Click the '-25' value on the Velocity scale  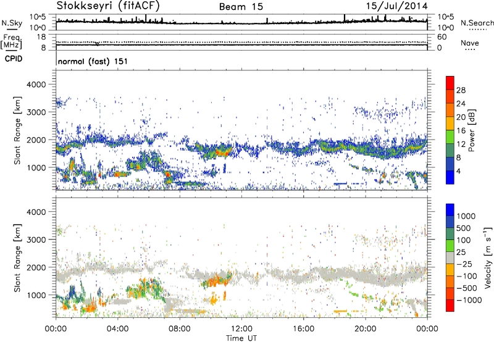[464, 264]
